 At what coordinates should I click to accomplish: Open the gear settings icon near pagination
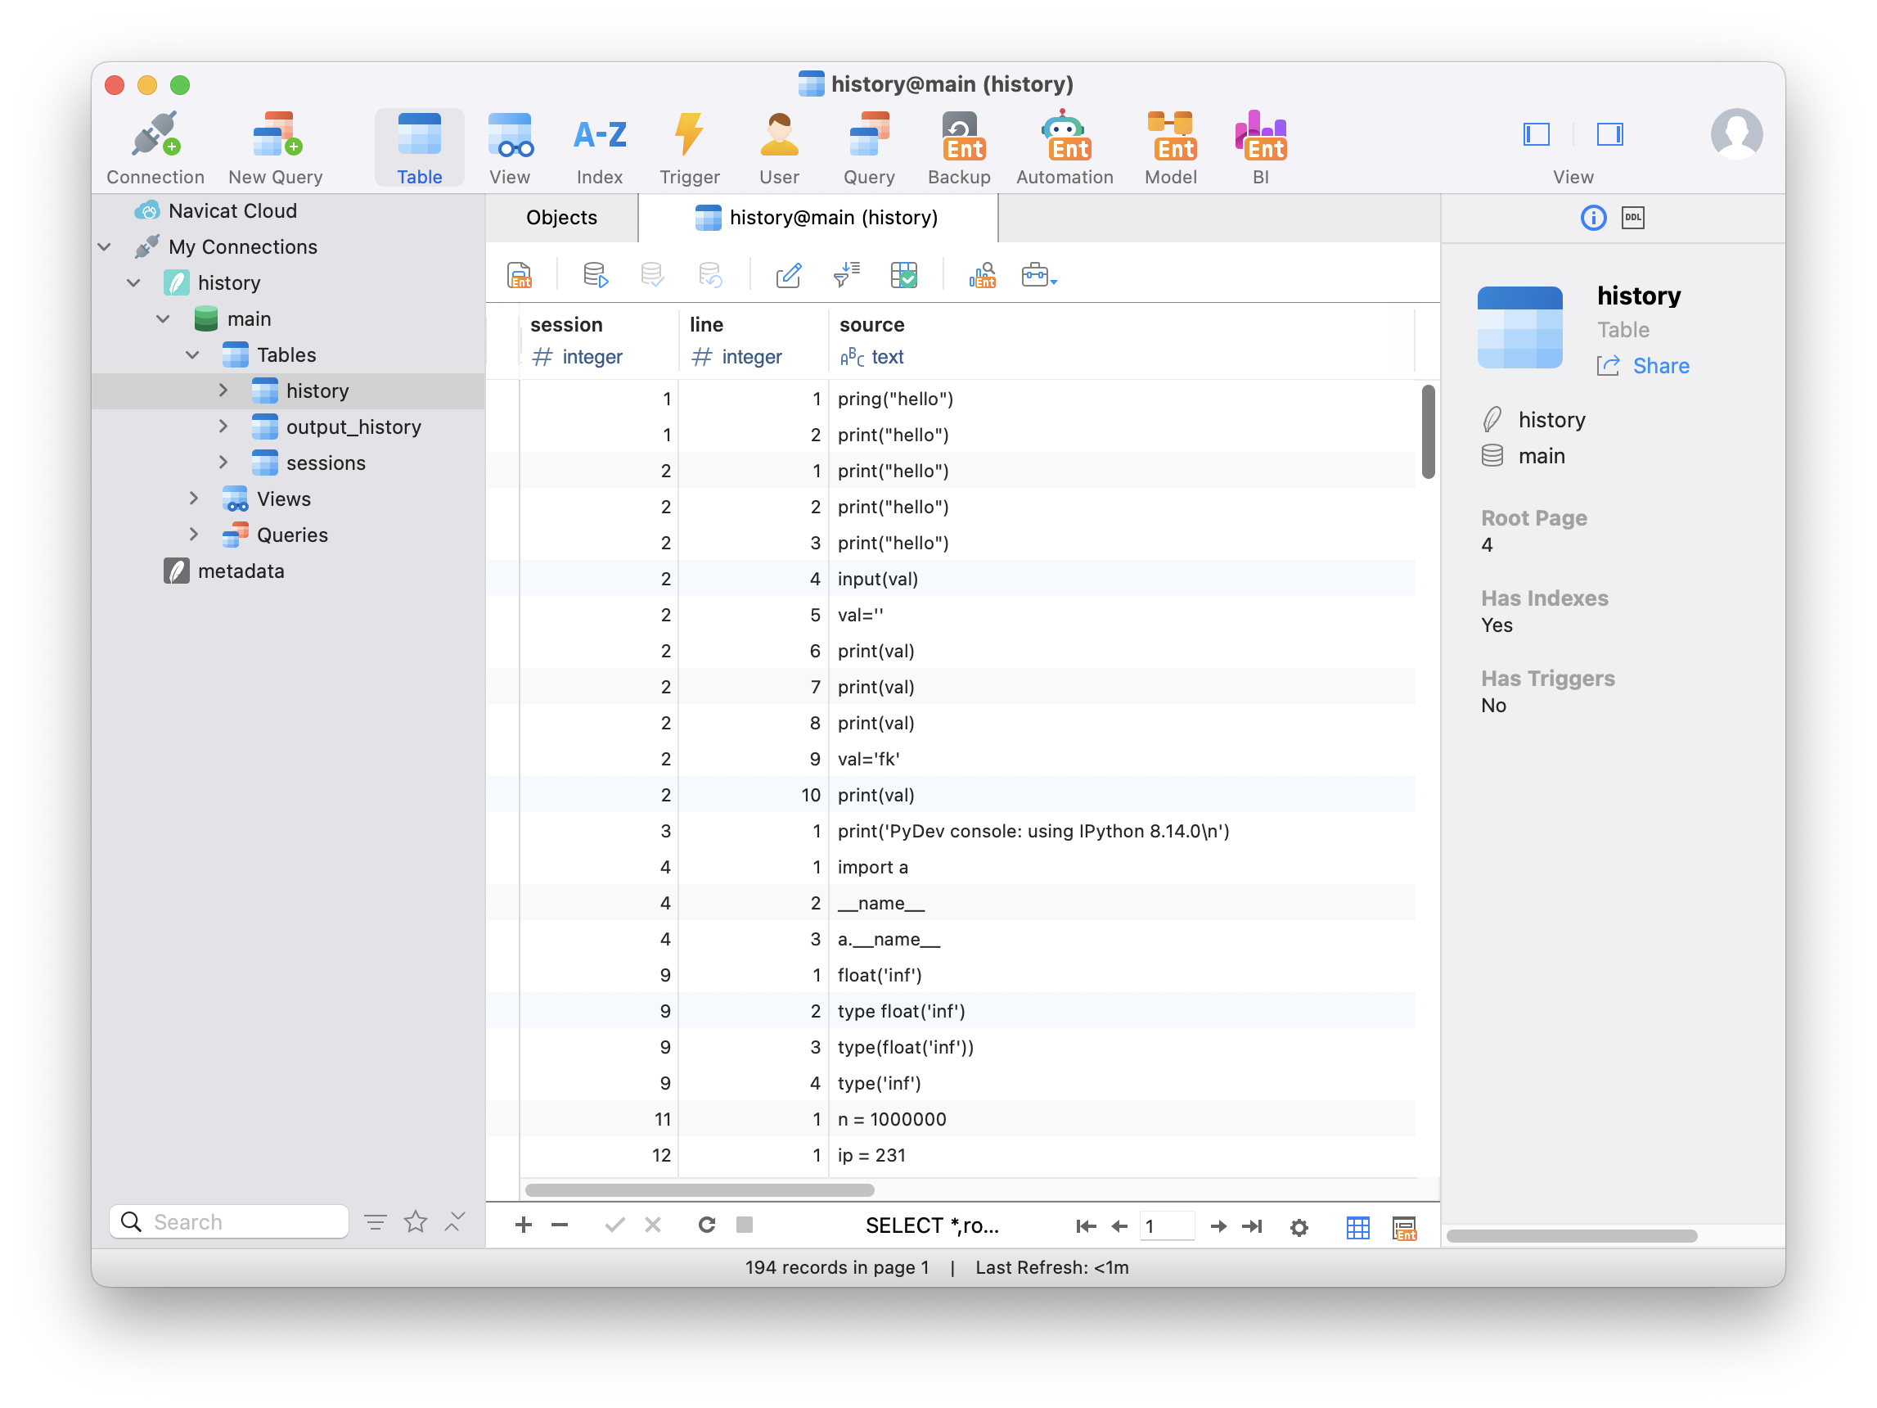1299,1227
